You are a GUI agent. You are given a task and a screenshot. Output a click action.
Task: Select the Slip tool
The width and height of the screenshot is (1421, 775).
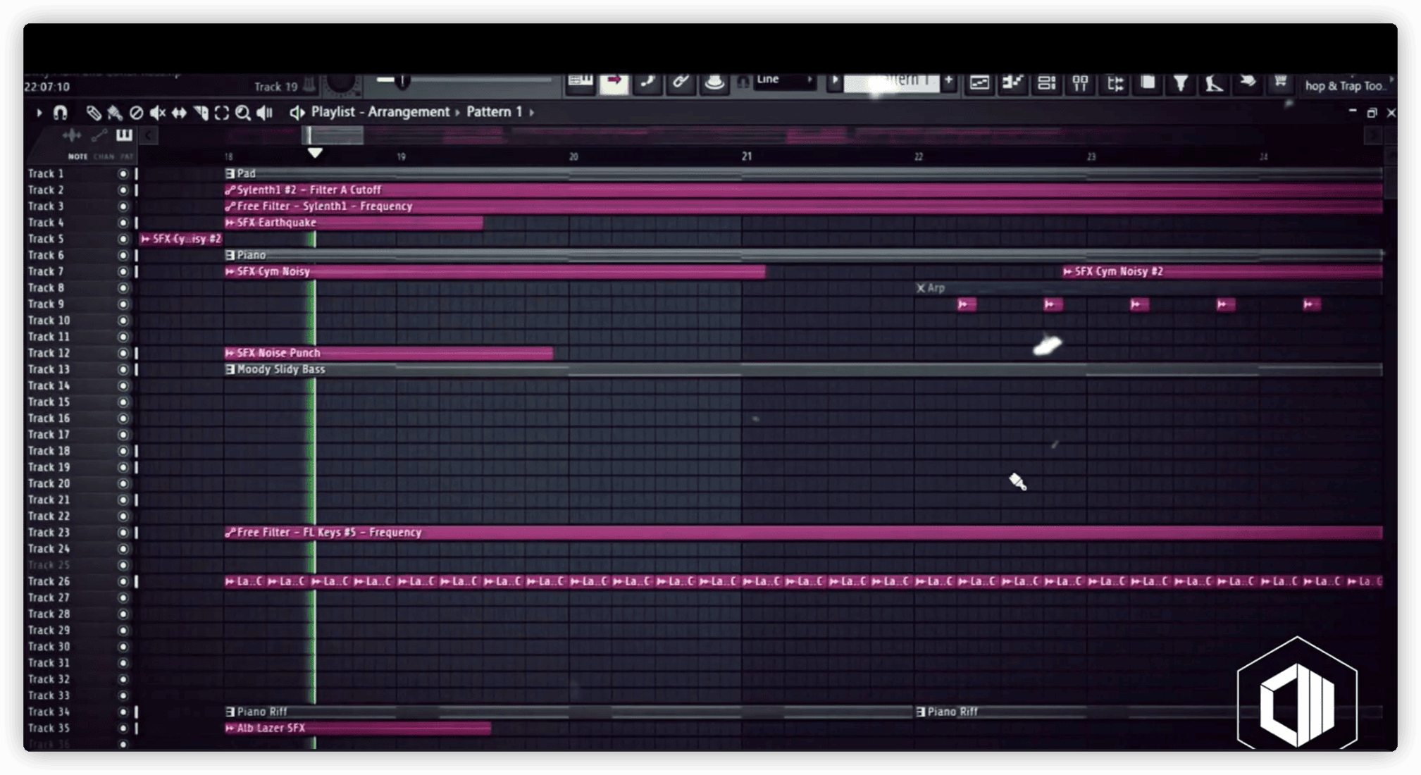tap(179, 113)
